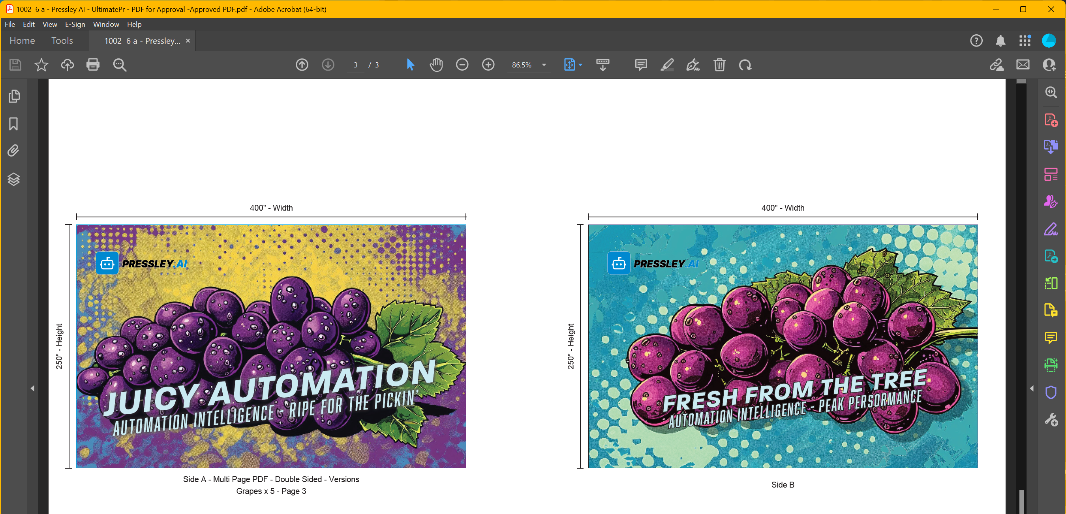Screen dimensions: 1066x514
Task: Rotate the page clockwise
Action: click(x=745, y=65)
